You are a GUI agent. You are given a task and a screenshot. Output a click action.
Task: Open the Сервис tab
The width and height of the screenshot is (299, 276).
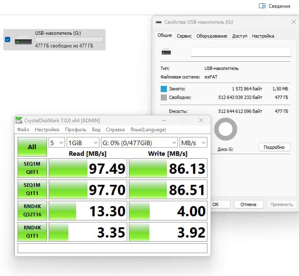184,36
